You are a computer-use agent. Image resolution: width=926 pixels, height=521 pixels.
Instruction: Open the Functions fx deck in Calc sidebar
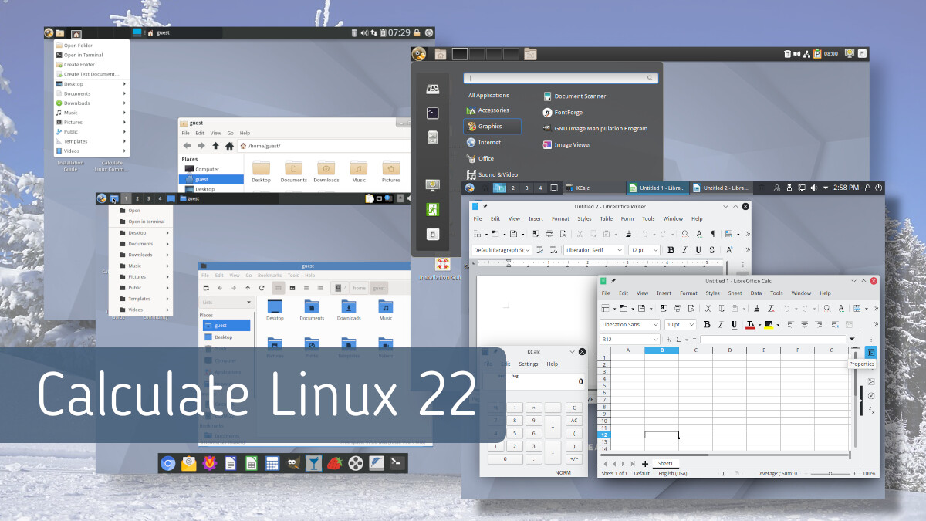pos(871,411)
